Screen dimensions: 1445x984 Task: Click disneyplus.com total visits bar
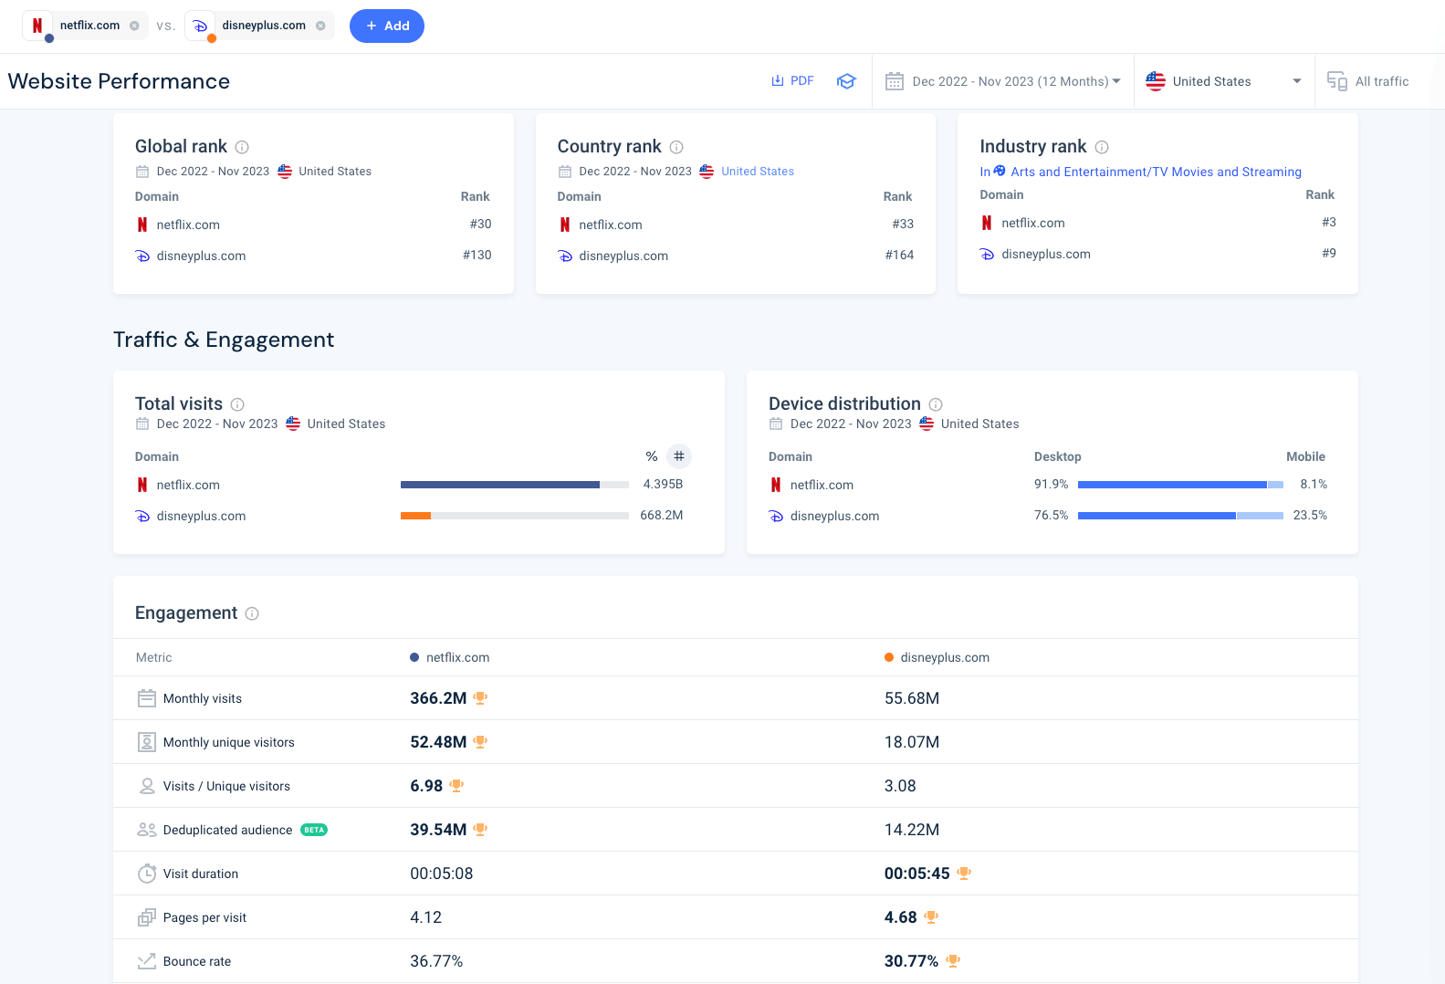(515, 516)
